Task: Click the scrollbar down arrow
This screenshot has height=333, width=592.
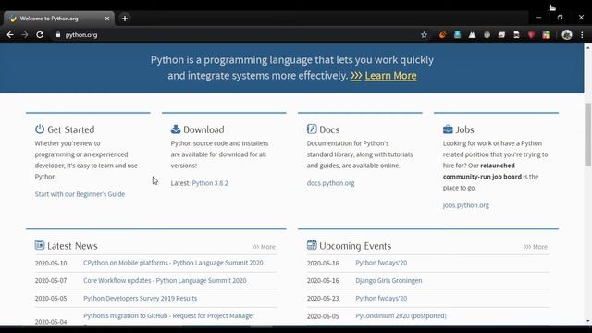Action: (x=588, y=321)
